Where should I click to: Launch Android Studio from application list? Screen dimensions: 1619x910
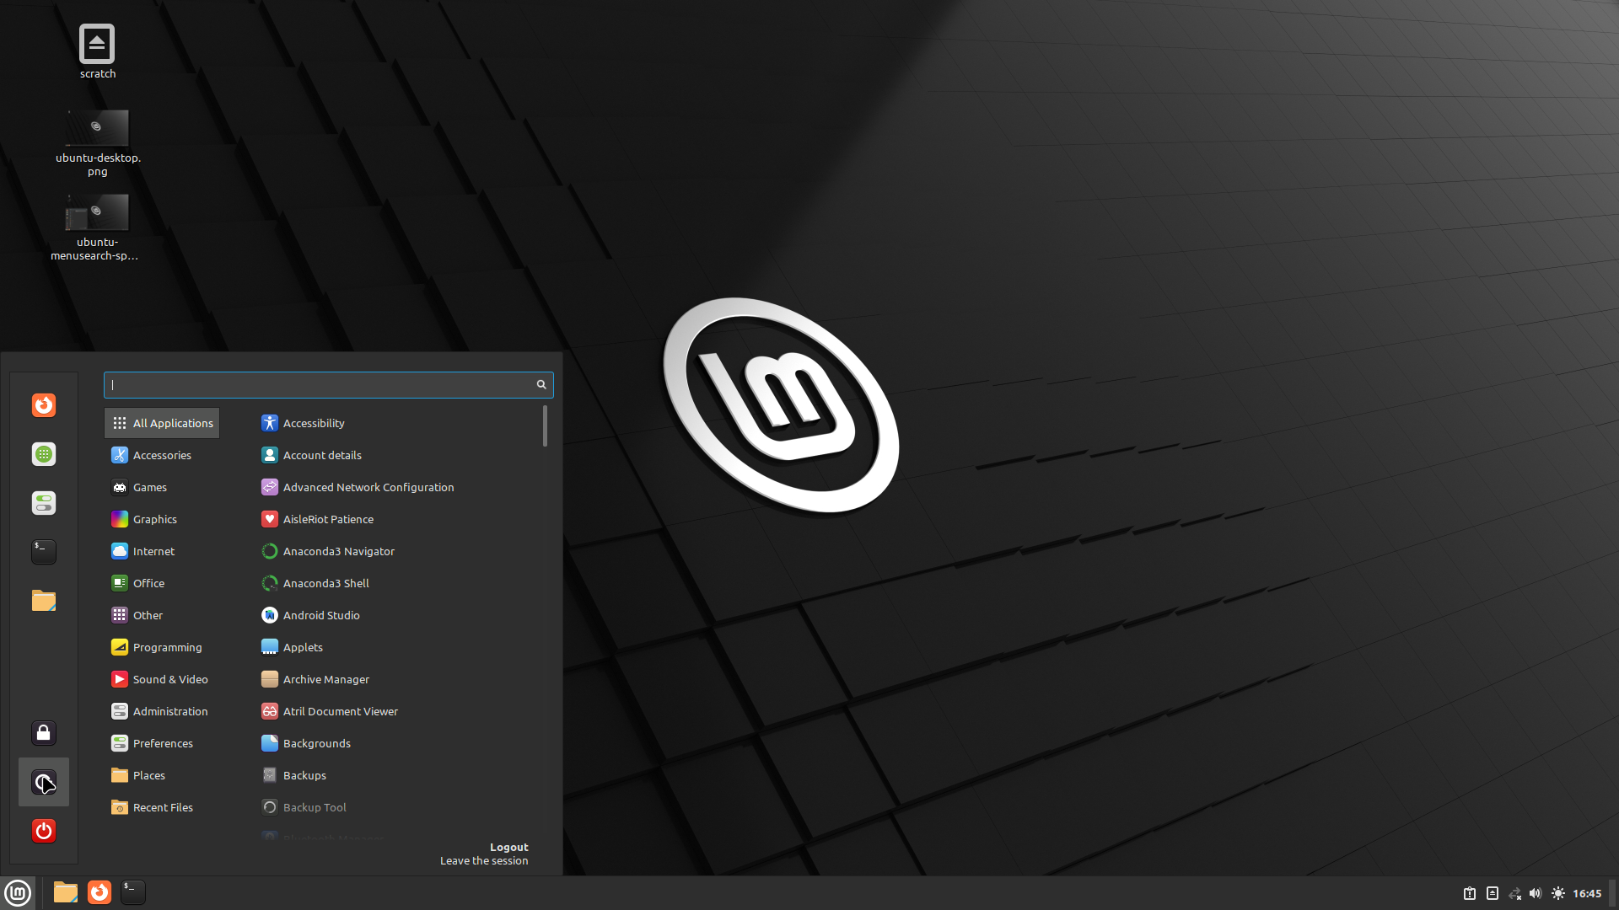(320, 615)
